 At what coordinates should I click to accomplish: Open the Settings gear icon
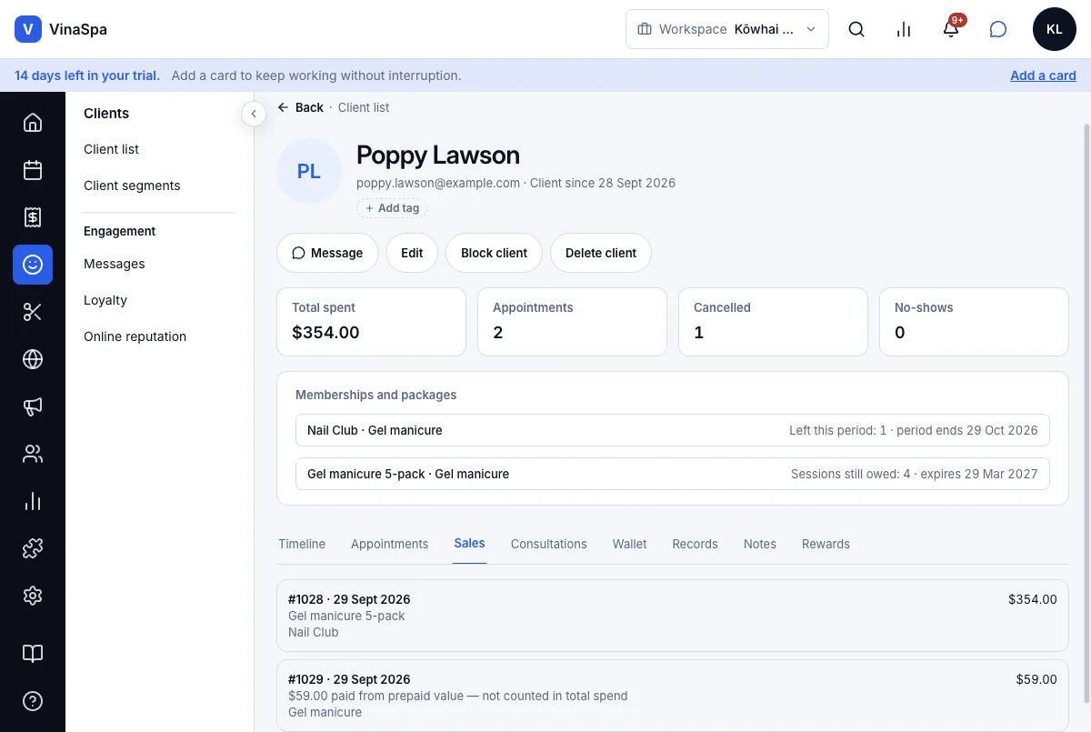pos(33,596)
